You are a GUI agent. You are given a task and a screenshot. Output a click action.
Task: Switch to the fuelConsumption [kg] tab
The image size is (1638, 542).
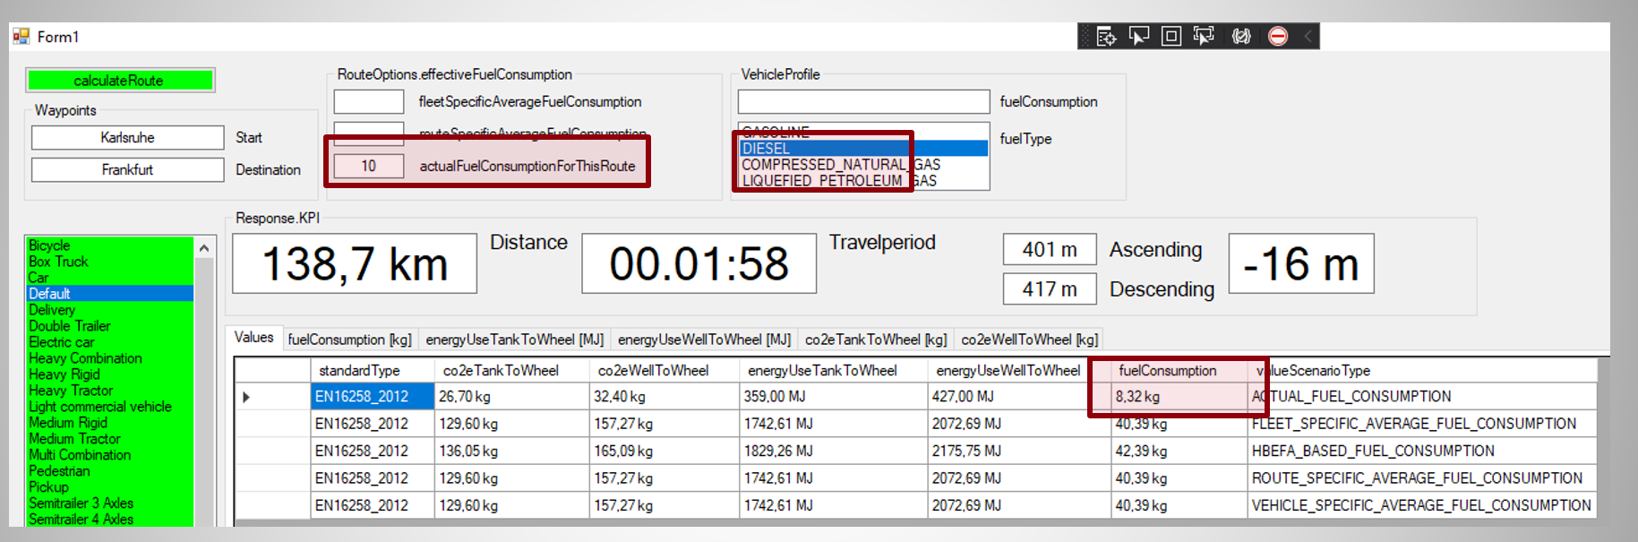point(349,340)
